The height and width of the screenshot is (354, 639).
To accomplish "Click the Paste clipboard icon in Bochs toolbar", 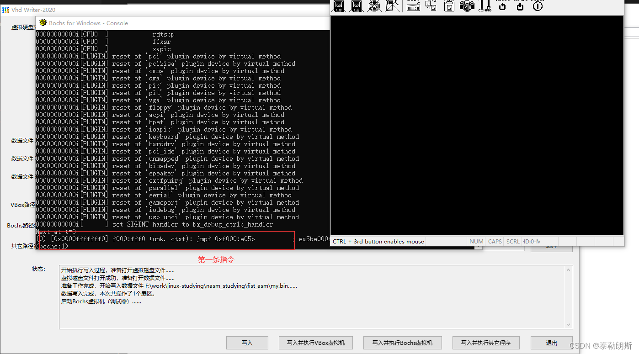I will pos(449,6).
